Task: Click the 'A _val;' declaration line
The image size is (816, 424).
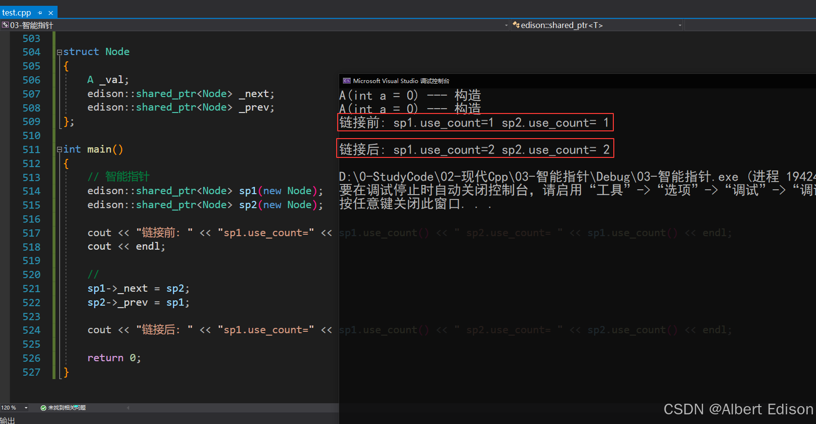Action: (x=108, y=80)
